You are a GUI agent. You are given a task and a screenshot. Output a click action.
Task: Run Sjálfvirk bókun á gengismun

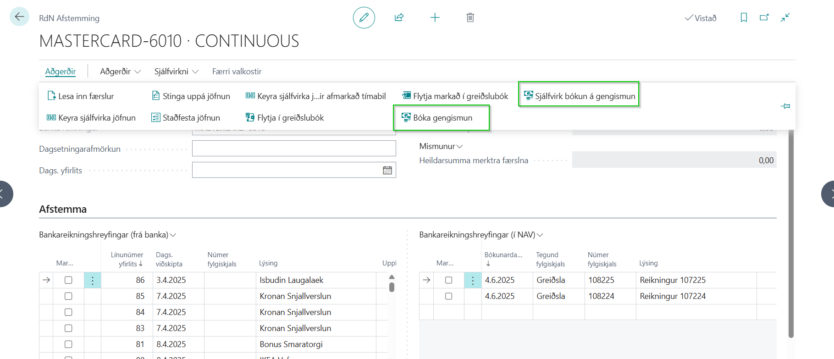(579, 96)
